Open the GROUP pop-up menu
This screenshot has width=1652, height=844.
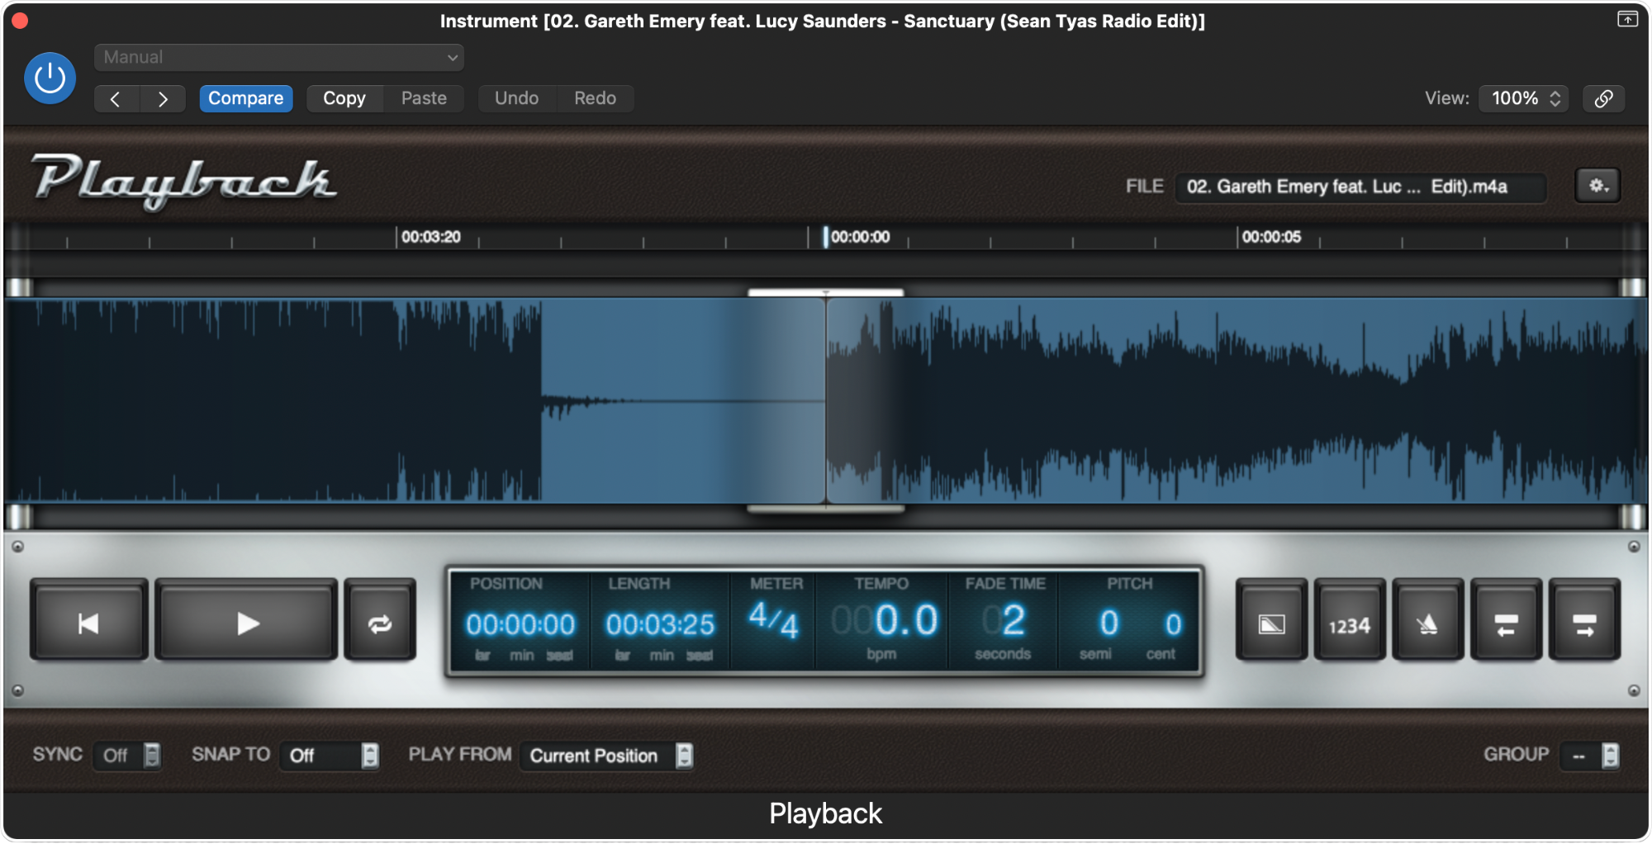pos(1590,755)
